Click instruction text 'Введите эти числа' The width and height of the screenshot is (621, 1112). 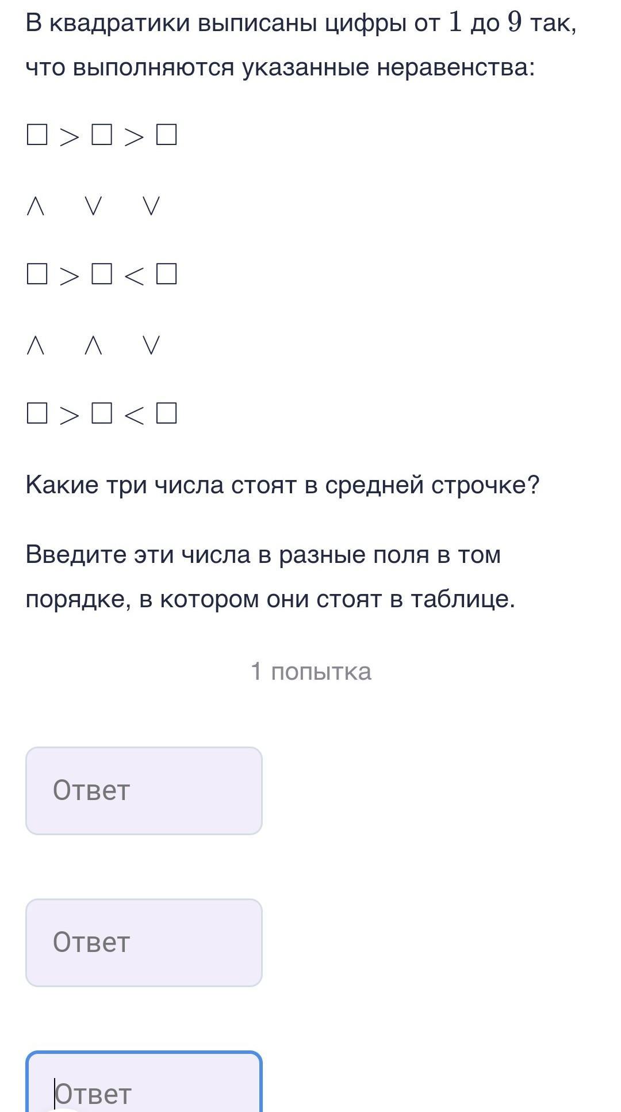tap(138, 554)
